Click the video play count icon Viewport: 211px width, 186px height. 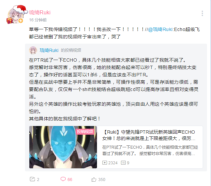(105, 163)
